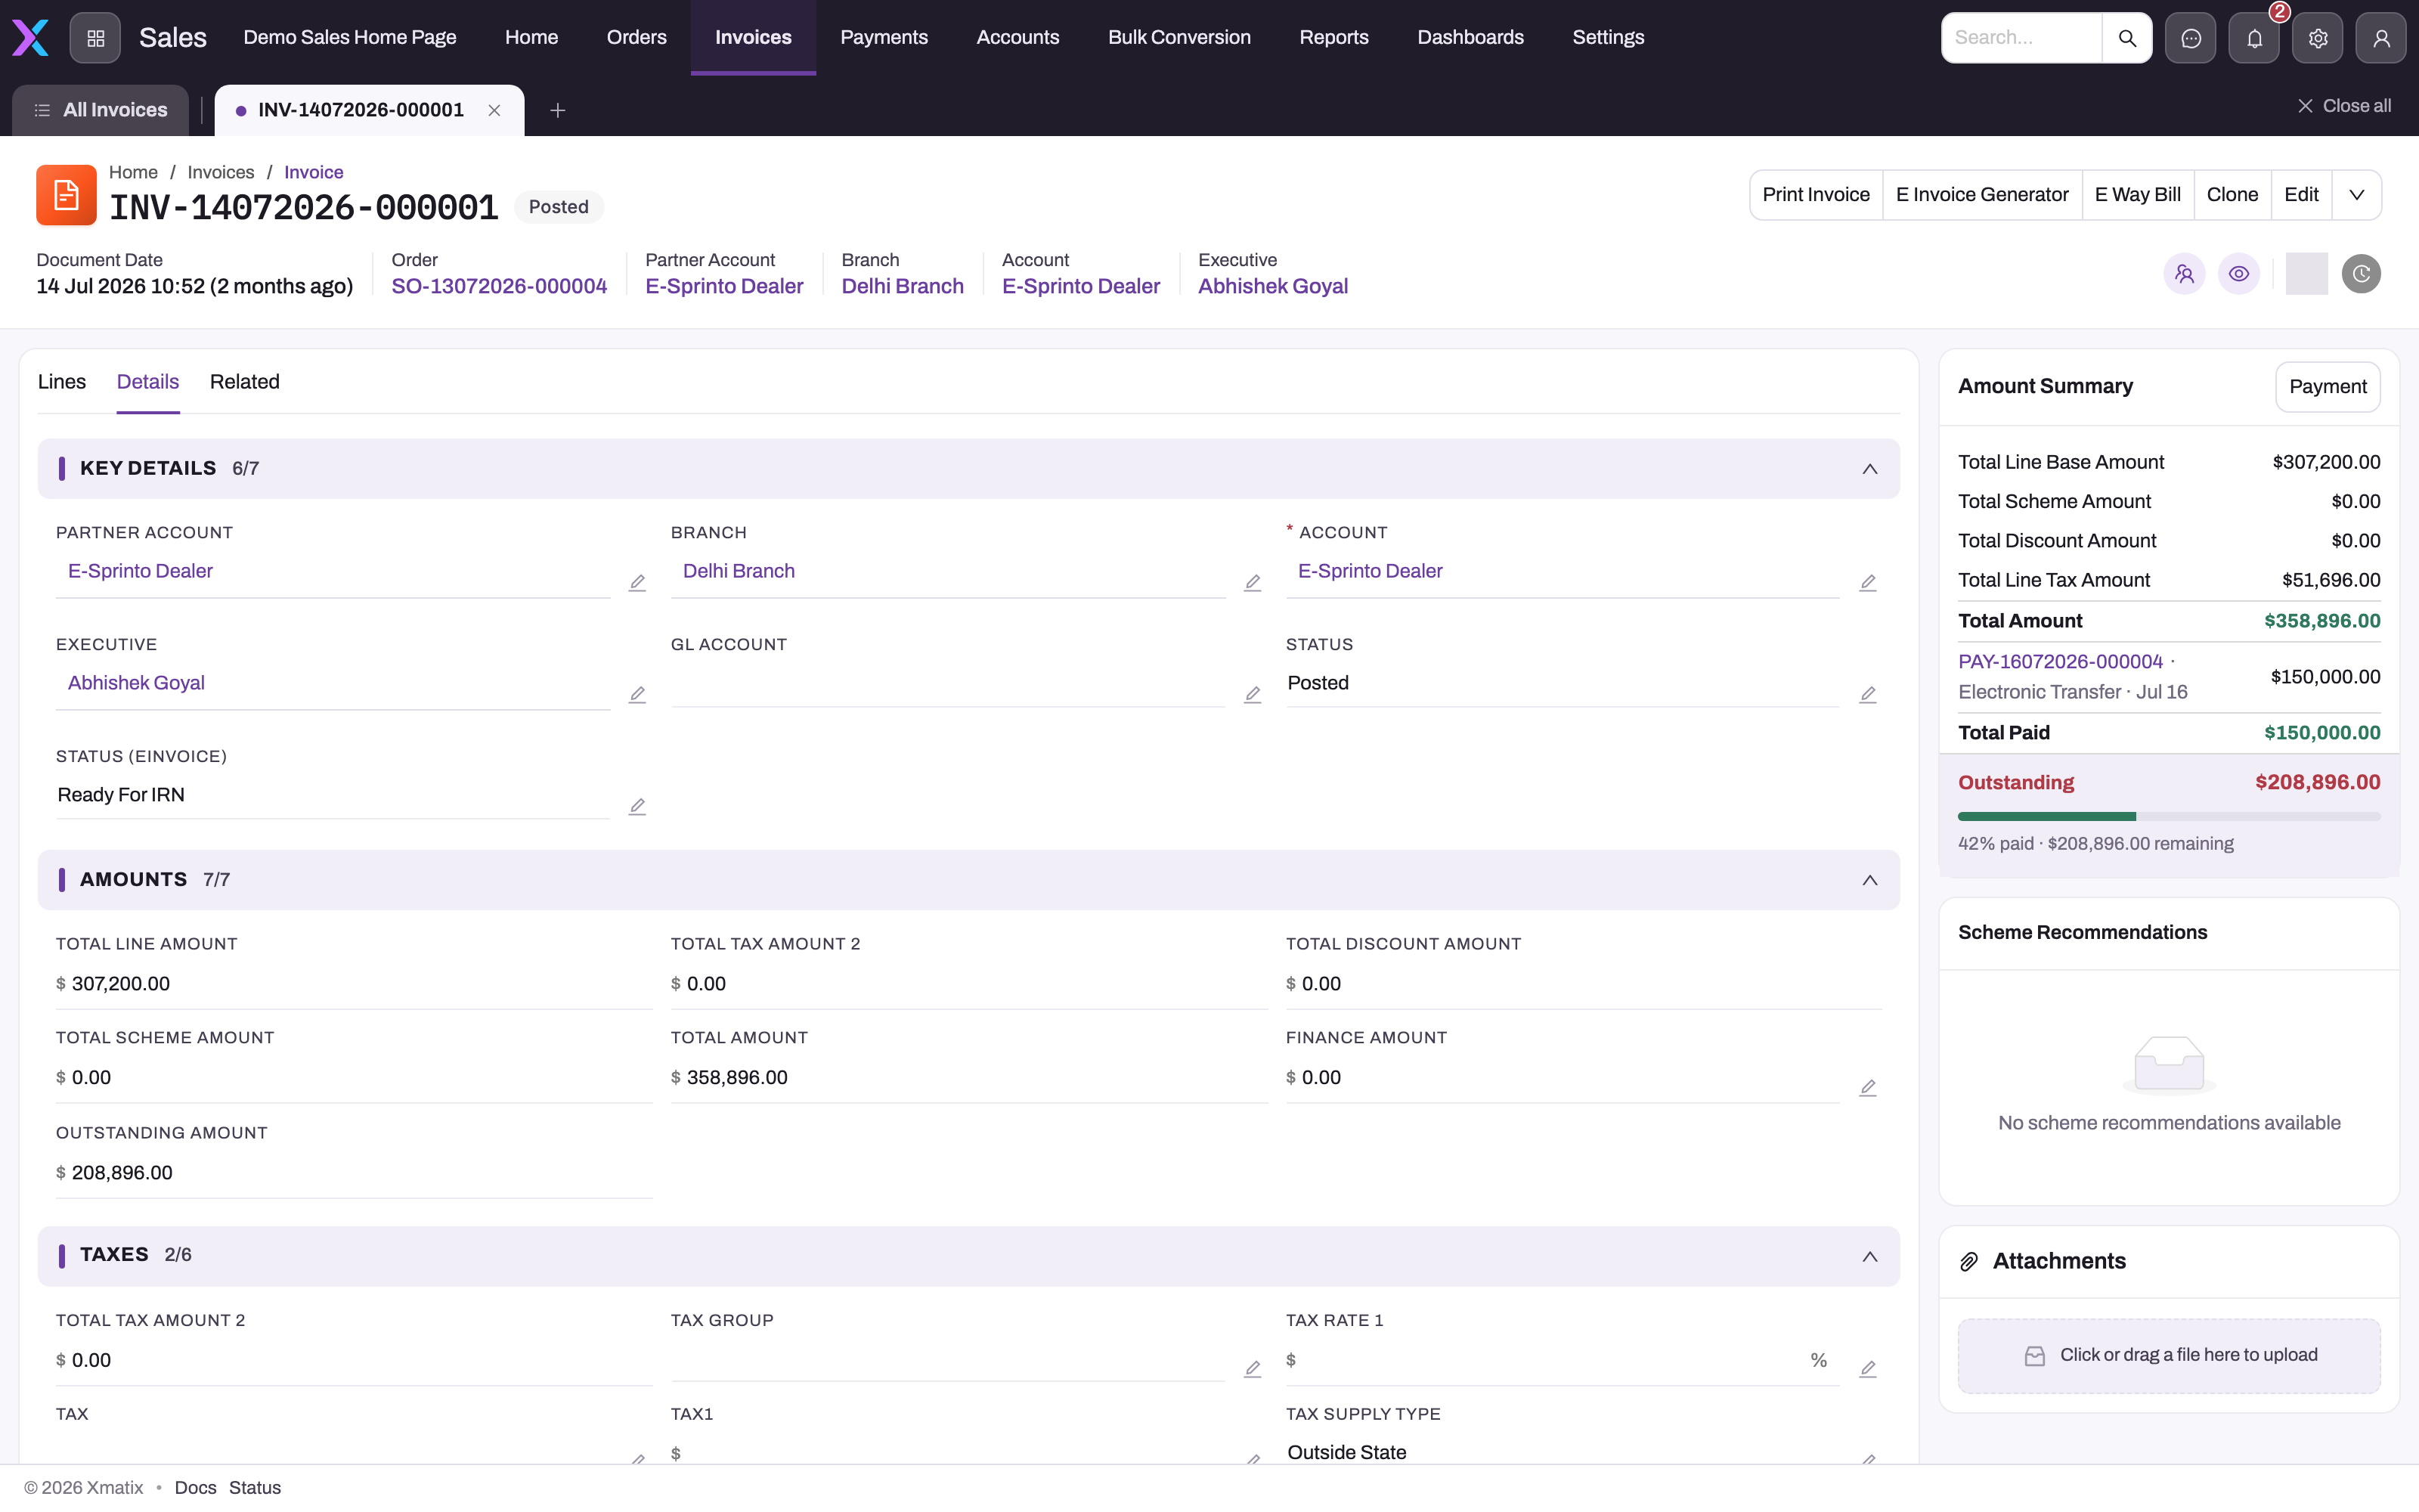This screenshot has width=2419, height=1512.
Task: Go to Demo Sales Home Page
Action: point(350,38)
